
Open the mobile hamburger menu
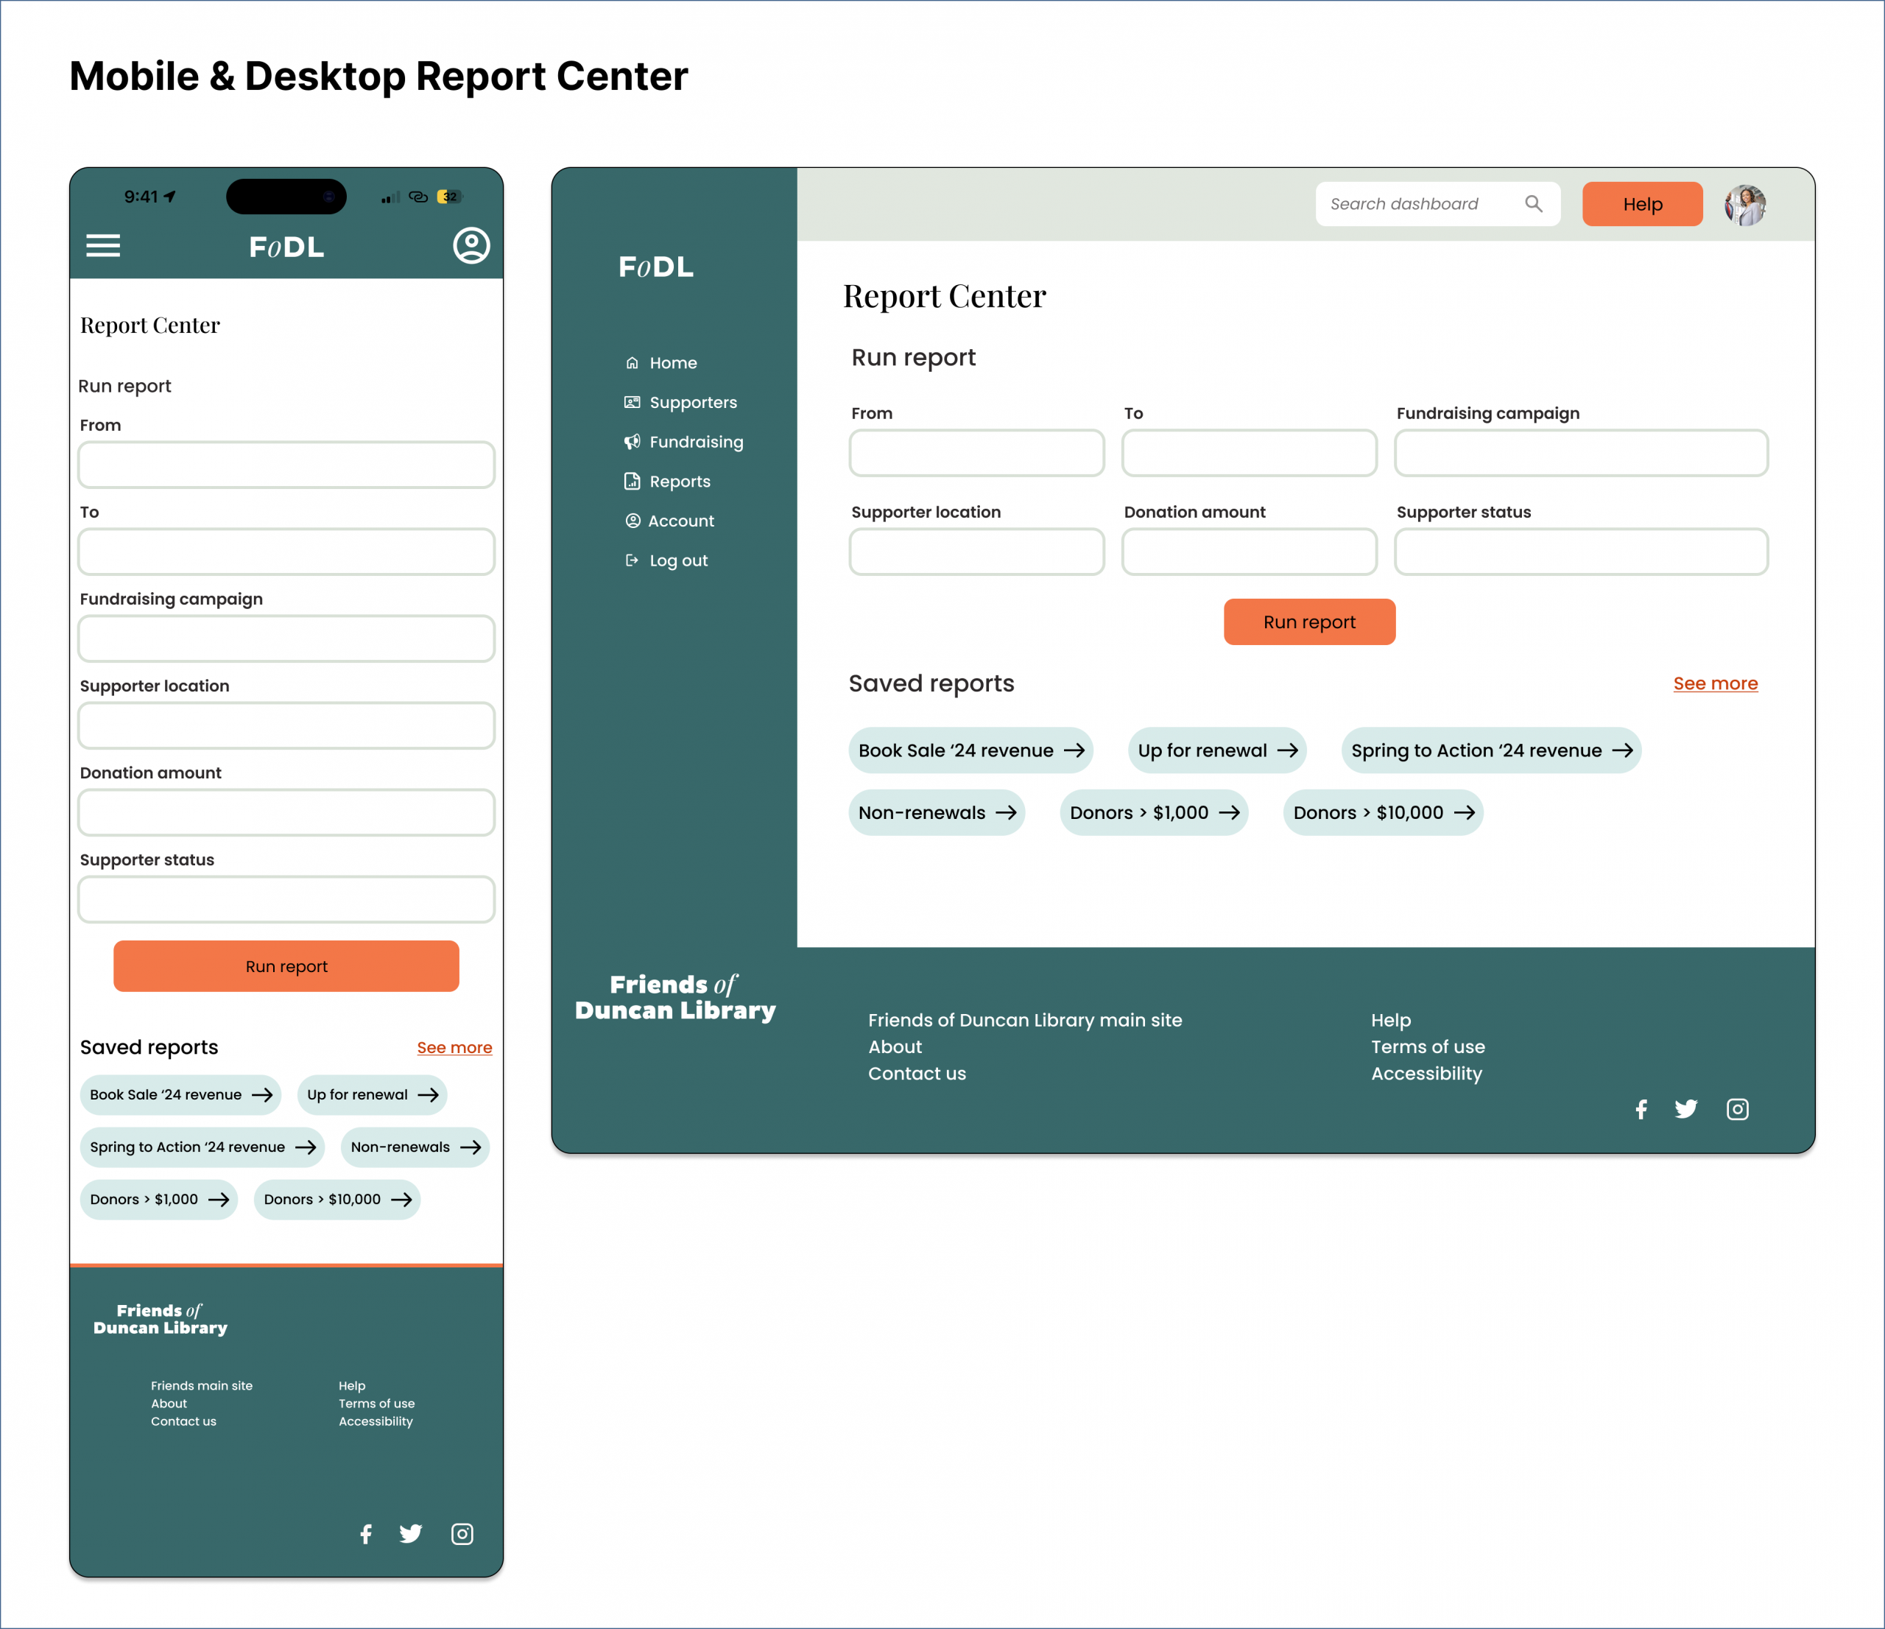click(103, 246)
